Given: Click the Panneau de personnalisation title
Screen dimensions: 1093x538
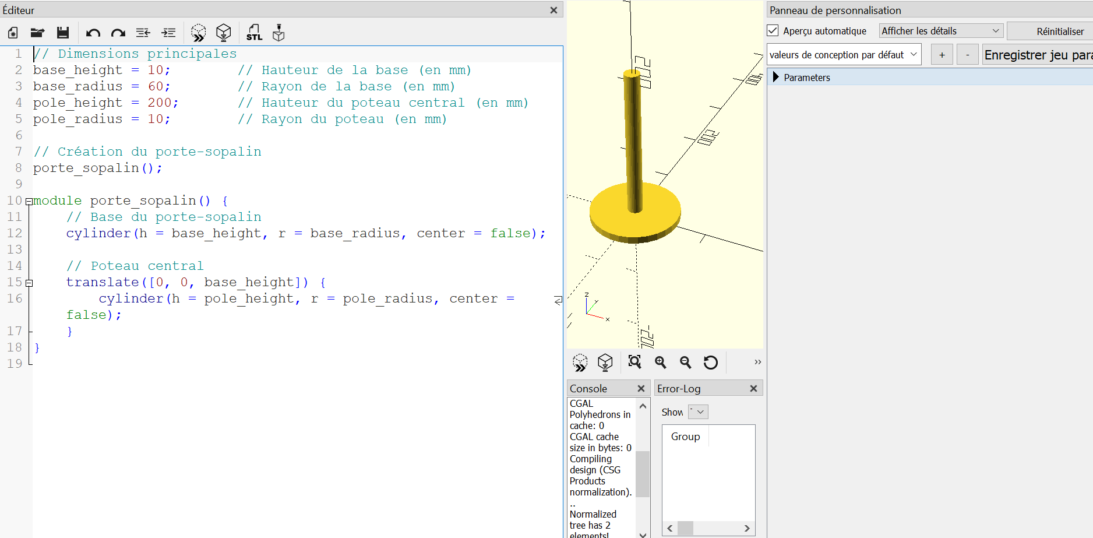Looking at the screenshot, I should [x=835, y=10].
